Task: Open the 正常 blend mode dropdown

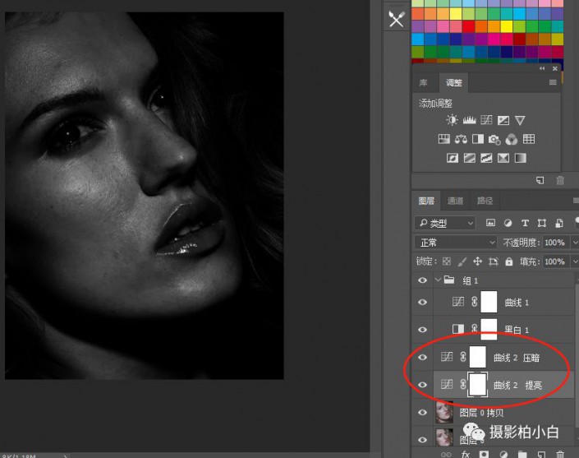Action: 456,243
